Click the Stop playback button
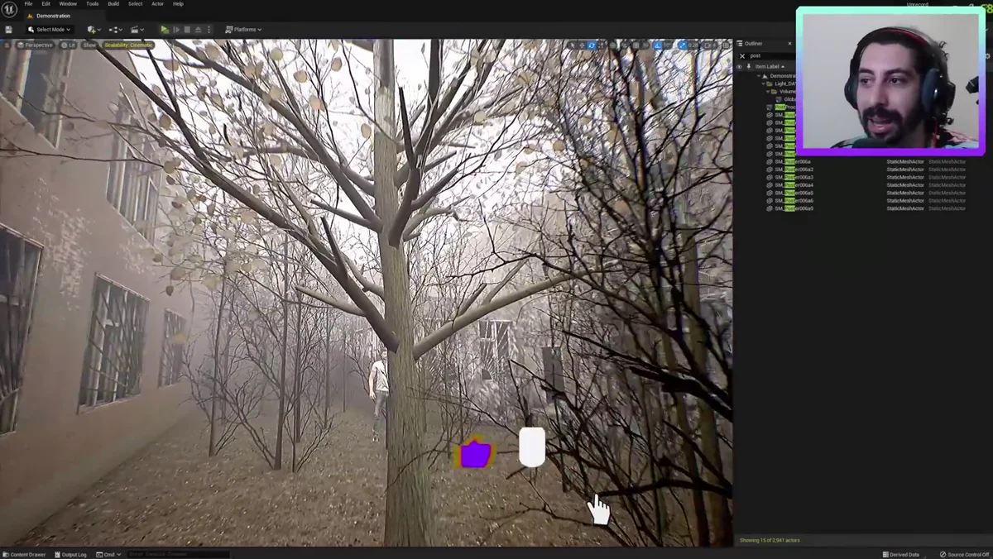 [187, 30]
